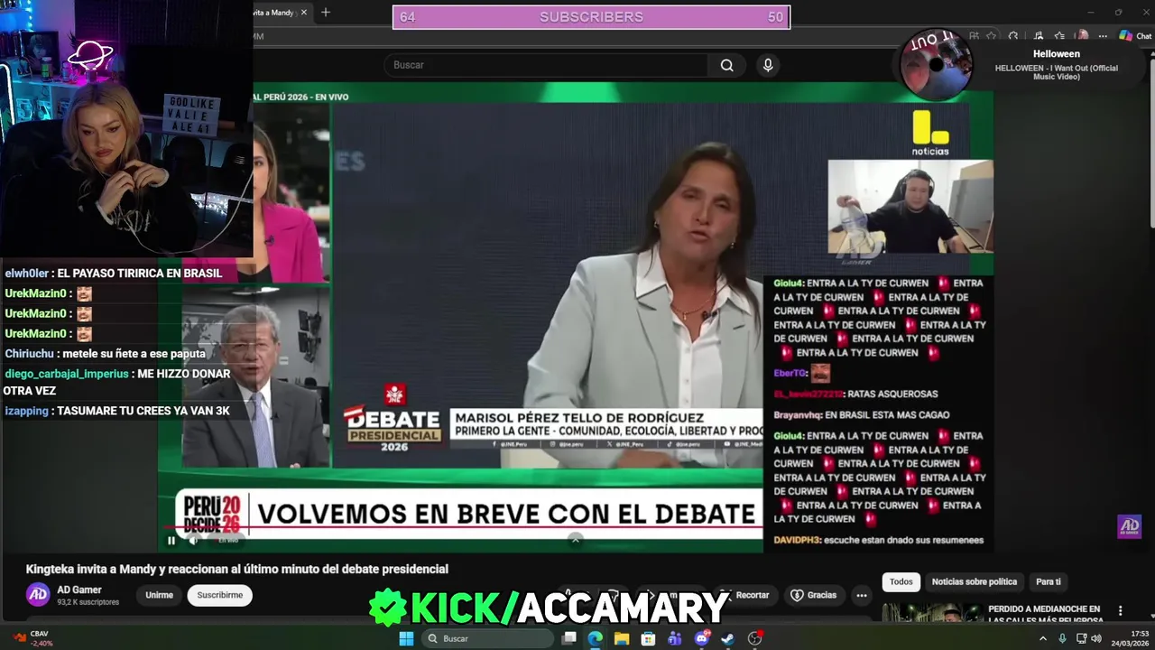Click the Helloween album disc thumbnail

pos(937,64)
